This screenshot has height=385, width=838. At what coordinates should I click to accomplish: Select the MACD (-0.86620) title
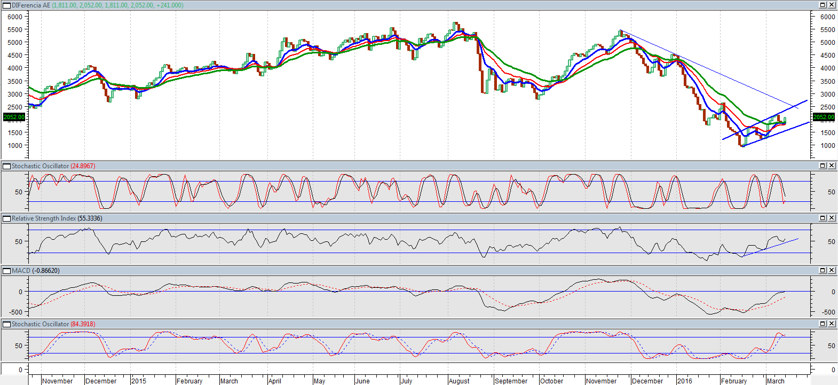[36, 271]
